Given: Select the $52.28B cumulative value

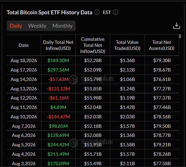Looking at the screenshot, I should (x=93, y=61).
